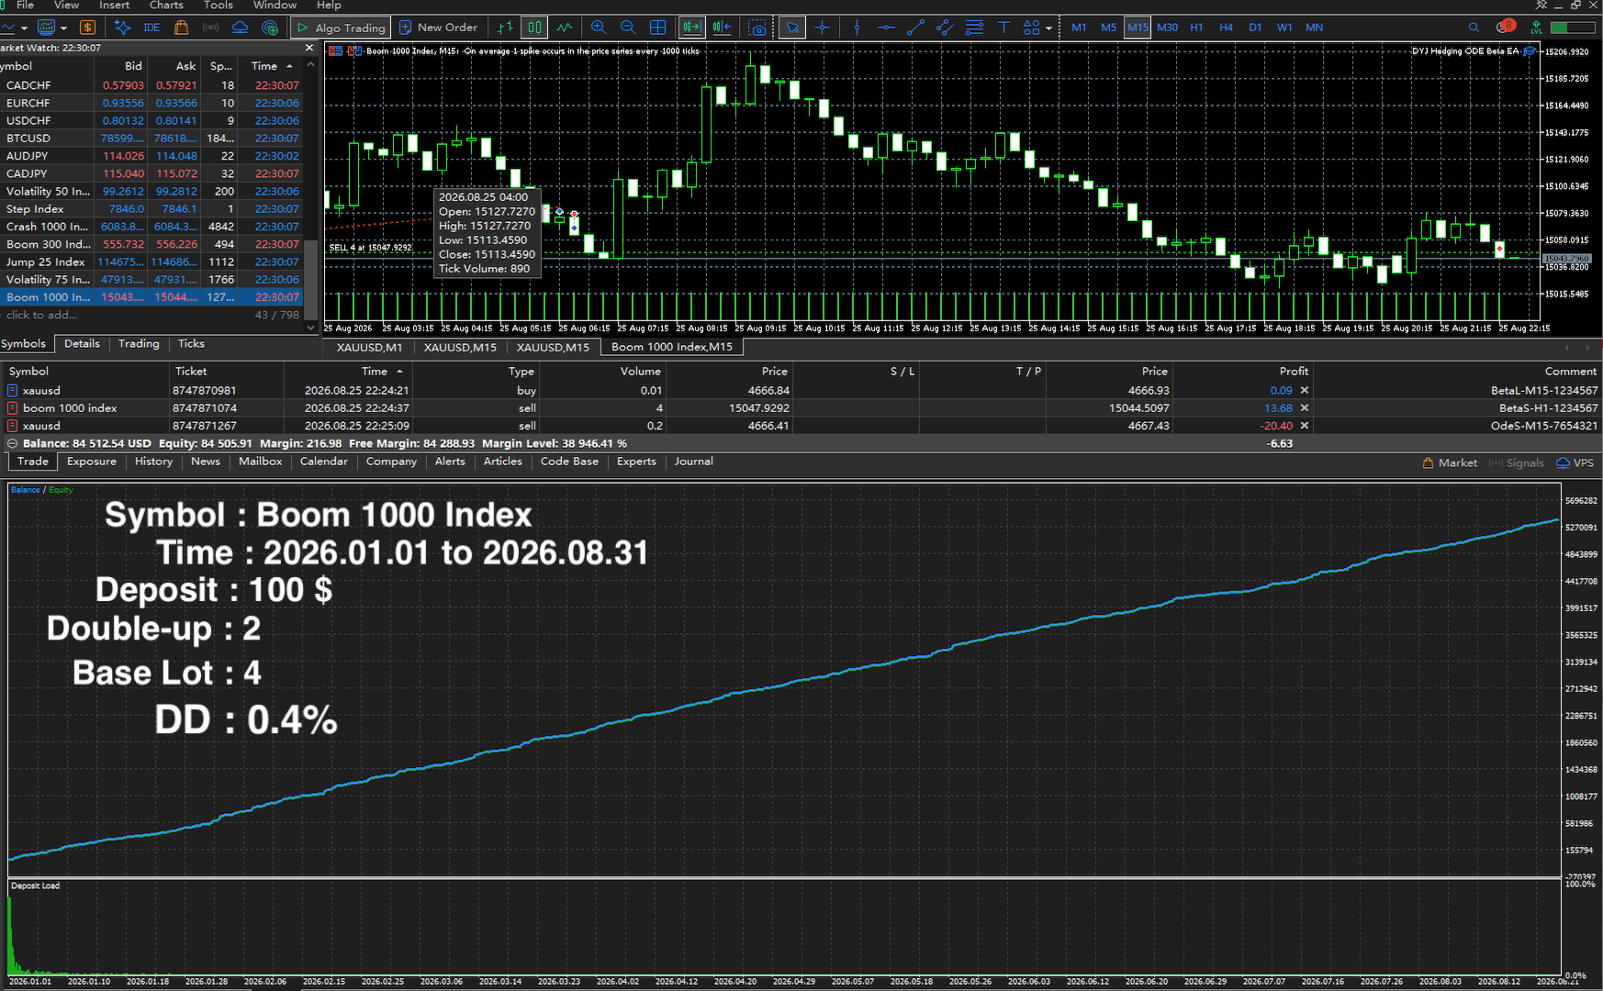This screenshot has height=991, width=1603.
Task: Open Market link in Toolbox bar
Action: tap(1450, 463)
